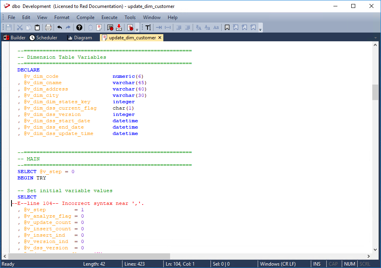Click the Paste clipboard icon
This screenshot has height=268, width=381.
click(37, 27)
